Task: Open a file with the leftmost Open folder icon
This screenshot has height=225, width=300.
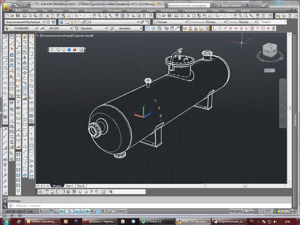Action: point(12,16)
